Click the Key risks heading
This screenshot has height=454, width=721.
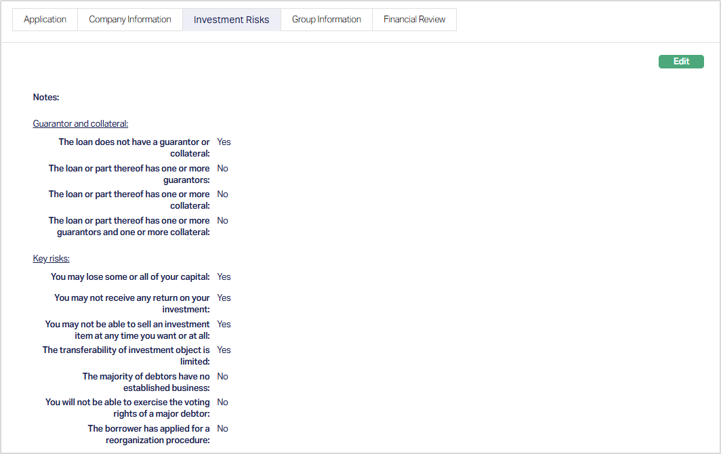(52, 259)
